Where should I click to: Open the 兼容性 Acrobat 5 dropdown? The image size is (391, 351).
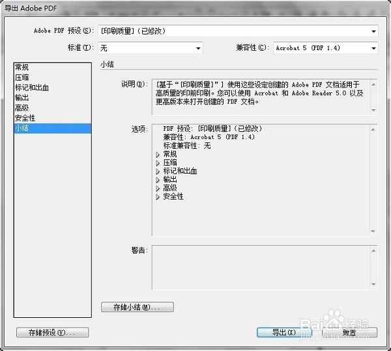coord(325,48)
